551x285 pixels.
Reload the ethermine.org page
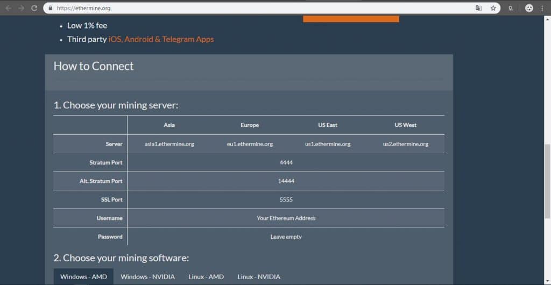tap(34, 8)
